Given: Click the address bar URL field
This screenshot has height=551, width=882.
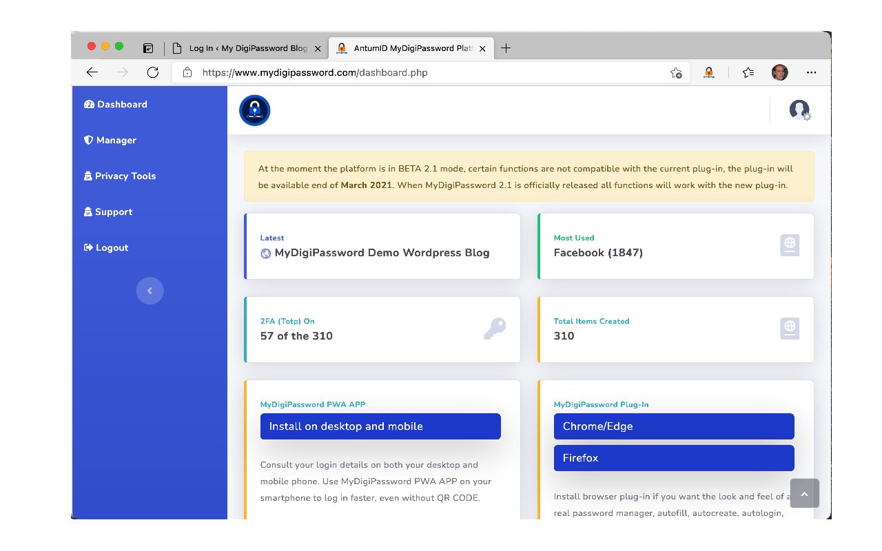Looking at the screenshot, I should [x=431, y=72].
